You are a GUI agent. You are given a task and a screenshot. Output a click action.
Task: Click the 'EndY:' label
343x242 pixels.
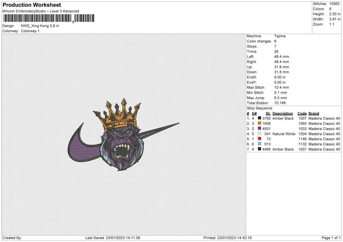[252, 82]
